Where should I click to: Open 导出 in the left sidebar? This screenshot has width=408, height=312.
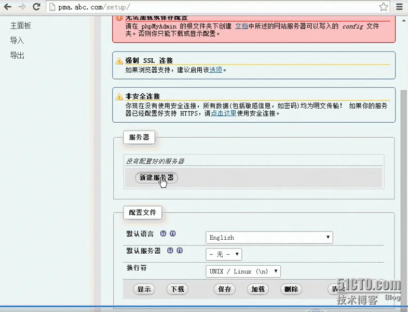point(17,55)
